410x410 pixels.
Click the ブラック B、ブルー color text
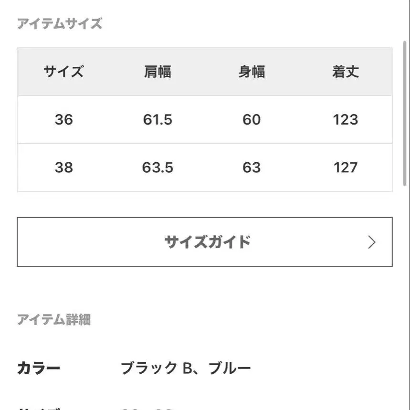pyautogui.click(x=186, y=368)
